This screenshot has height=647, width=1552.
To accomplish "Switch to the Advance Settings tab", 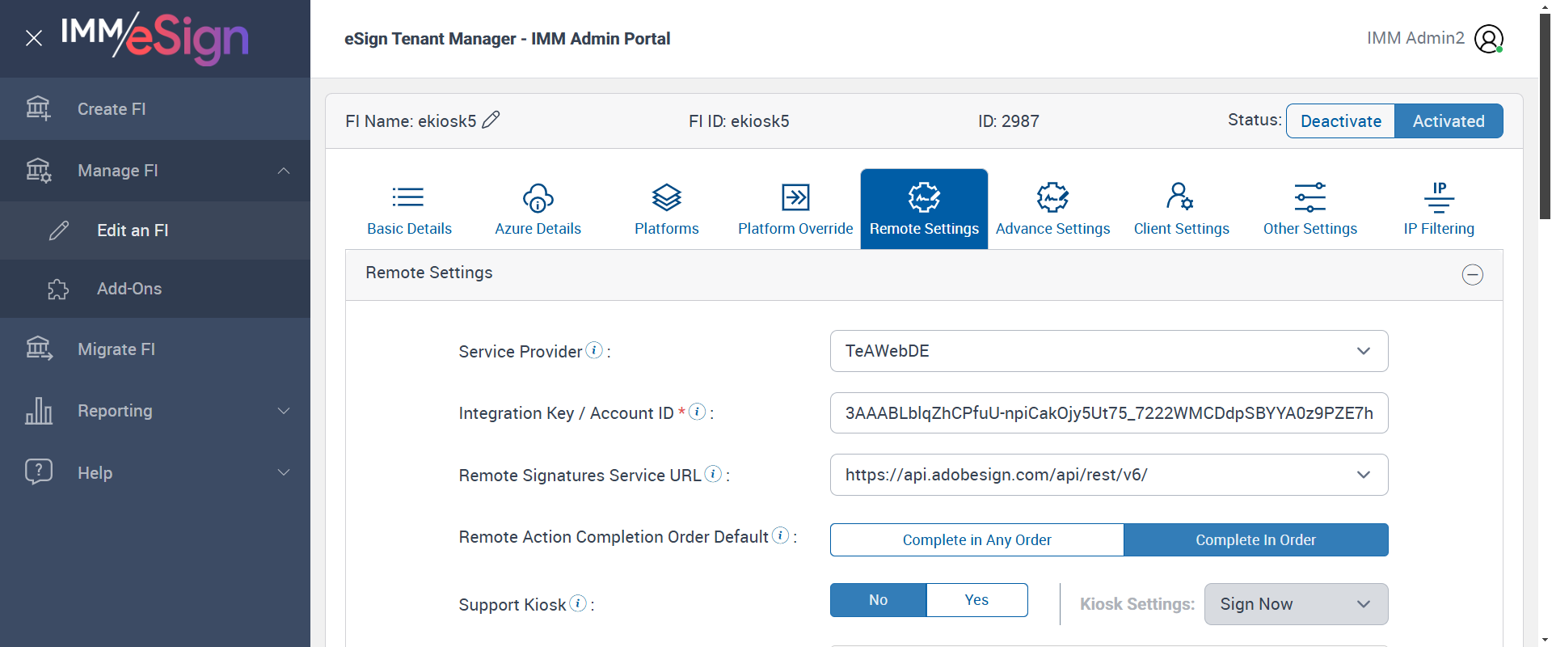I will pyautogui.click(x=1052, y=209).
